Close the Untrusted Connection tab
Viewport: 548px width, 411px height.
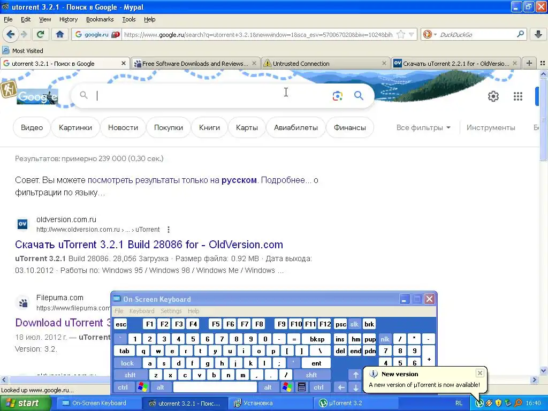(x=384, y=63)
